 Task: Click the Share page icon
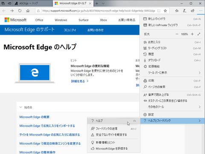click(x=193, y=11)
